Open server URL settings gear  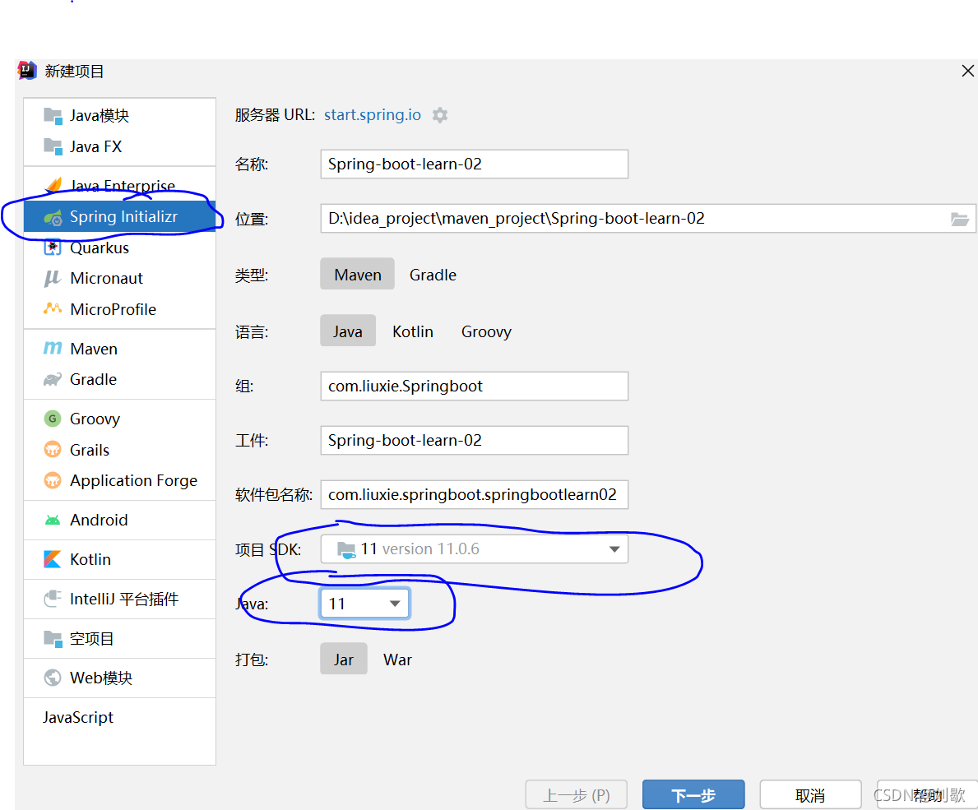[440, 115]
